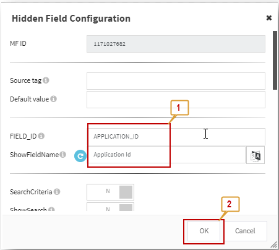Click the resize grip at dialog corner
Screen dimensions: 279x250
(274, 244)
